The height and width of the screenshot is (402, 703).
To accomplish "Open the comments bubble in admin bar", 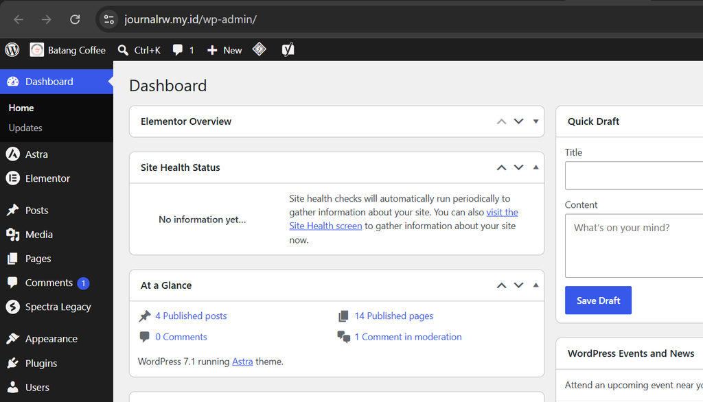I will 178,50.
